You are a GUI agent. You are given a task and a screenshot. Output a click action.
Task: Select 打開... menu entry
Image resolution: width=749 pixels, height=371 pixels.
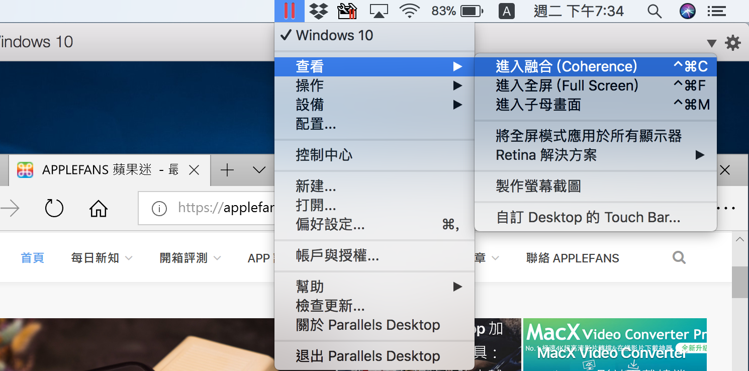tap(374, 205)
